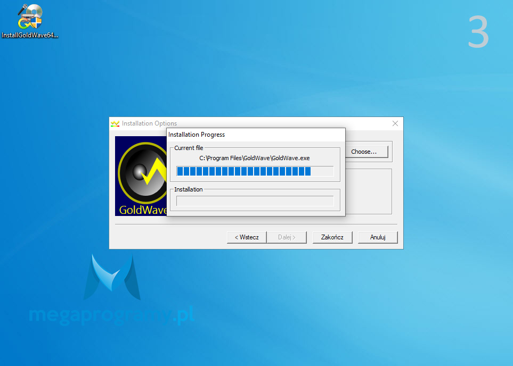The width and height of the screenshot is (513, 366).
Task: Click the Current file progress bar
Action: [x=255, y=171]
